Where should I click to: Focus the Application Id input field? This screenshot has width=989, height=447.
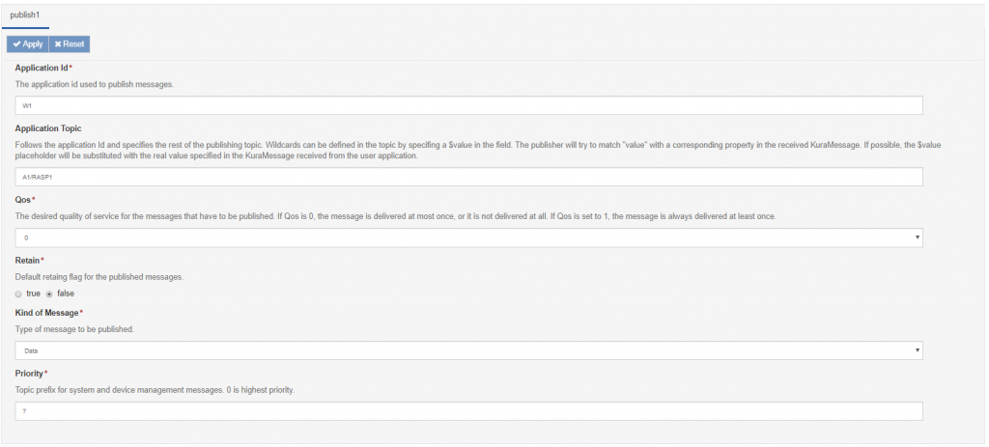coord(468,105)
